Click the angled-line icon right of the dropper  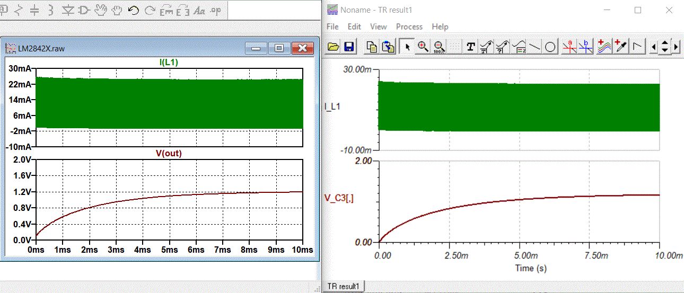coord(637,47)
